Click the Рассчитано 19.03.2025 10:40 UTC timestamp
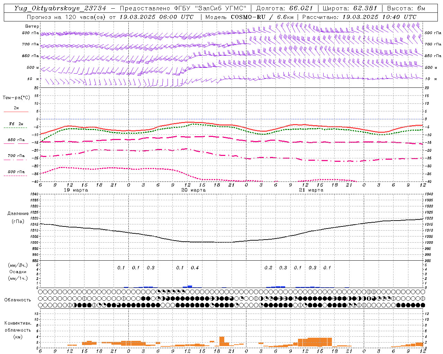 tap(359, 17)
